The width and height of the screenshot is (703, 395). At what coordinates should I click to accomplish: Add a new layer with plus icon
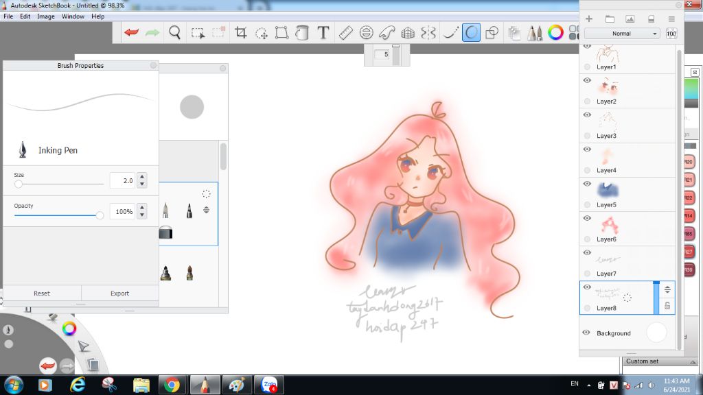coord(589,19)
